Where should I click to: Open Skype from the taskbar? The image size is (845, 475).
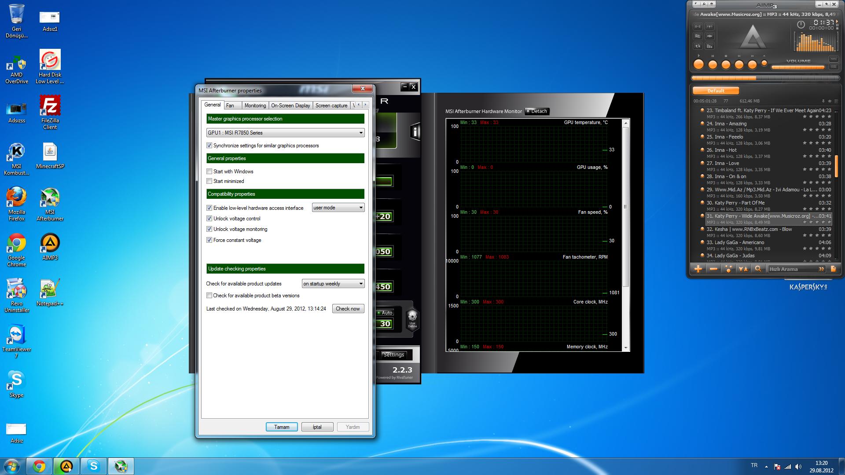[93, 466]
